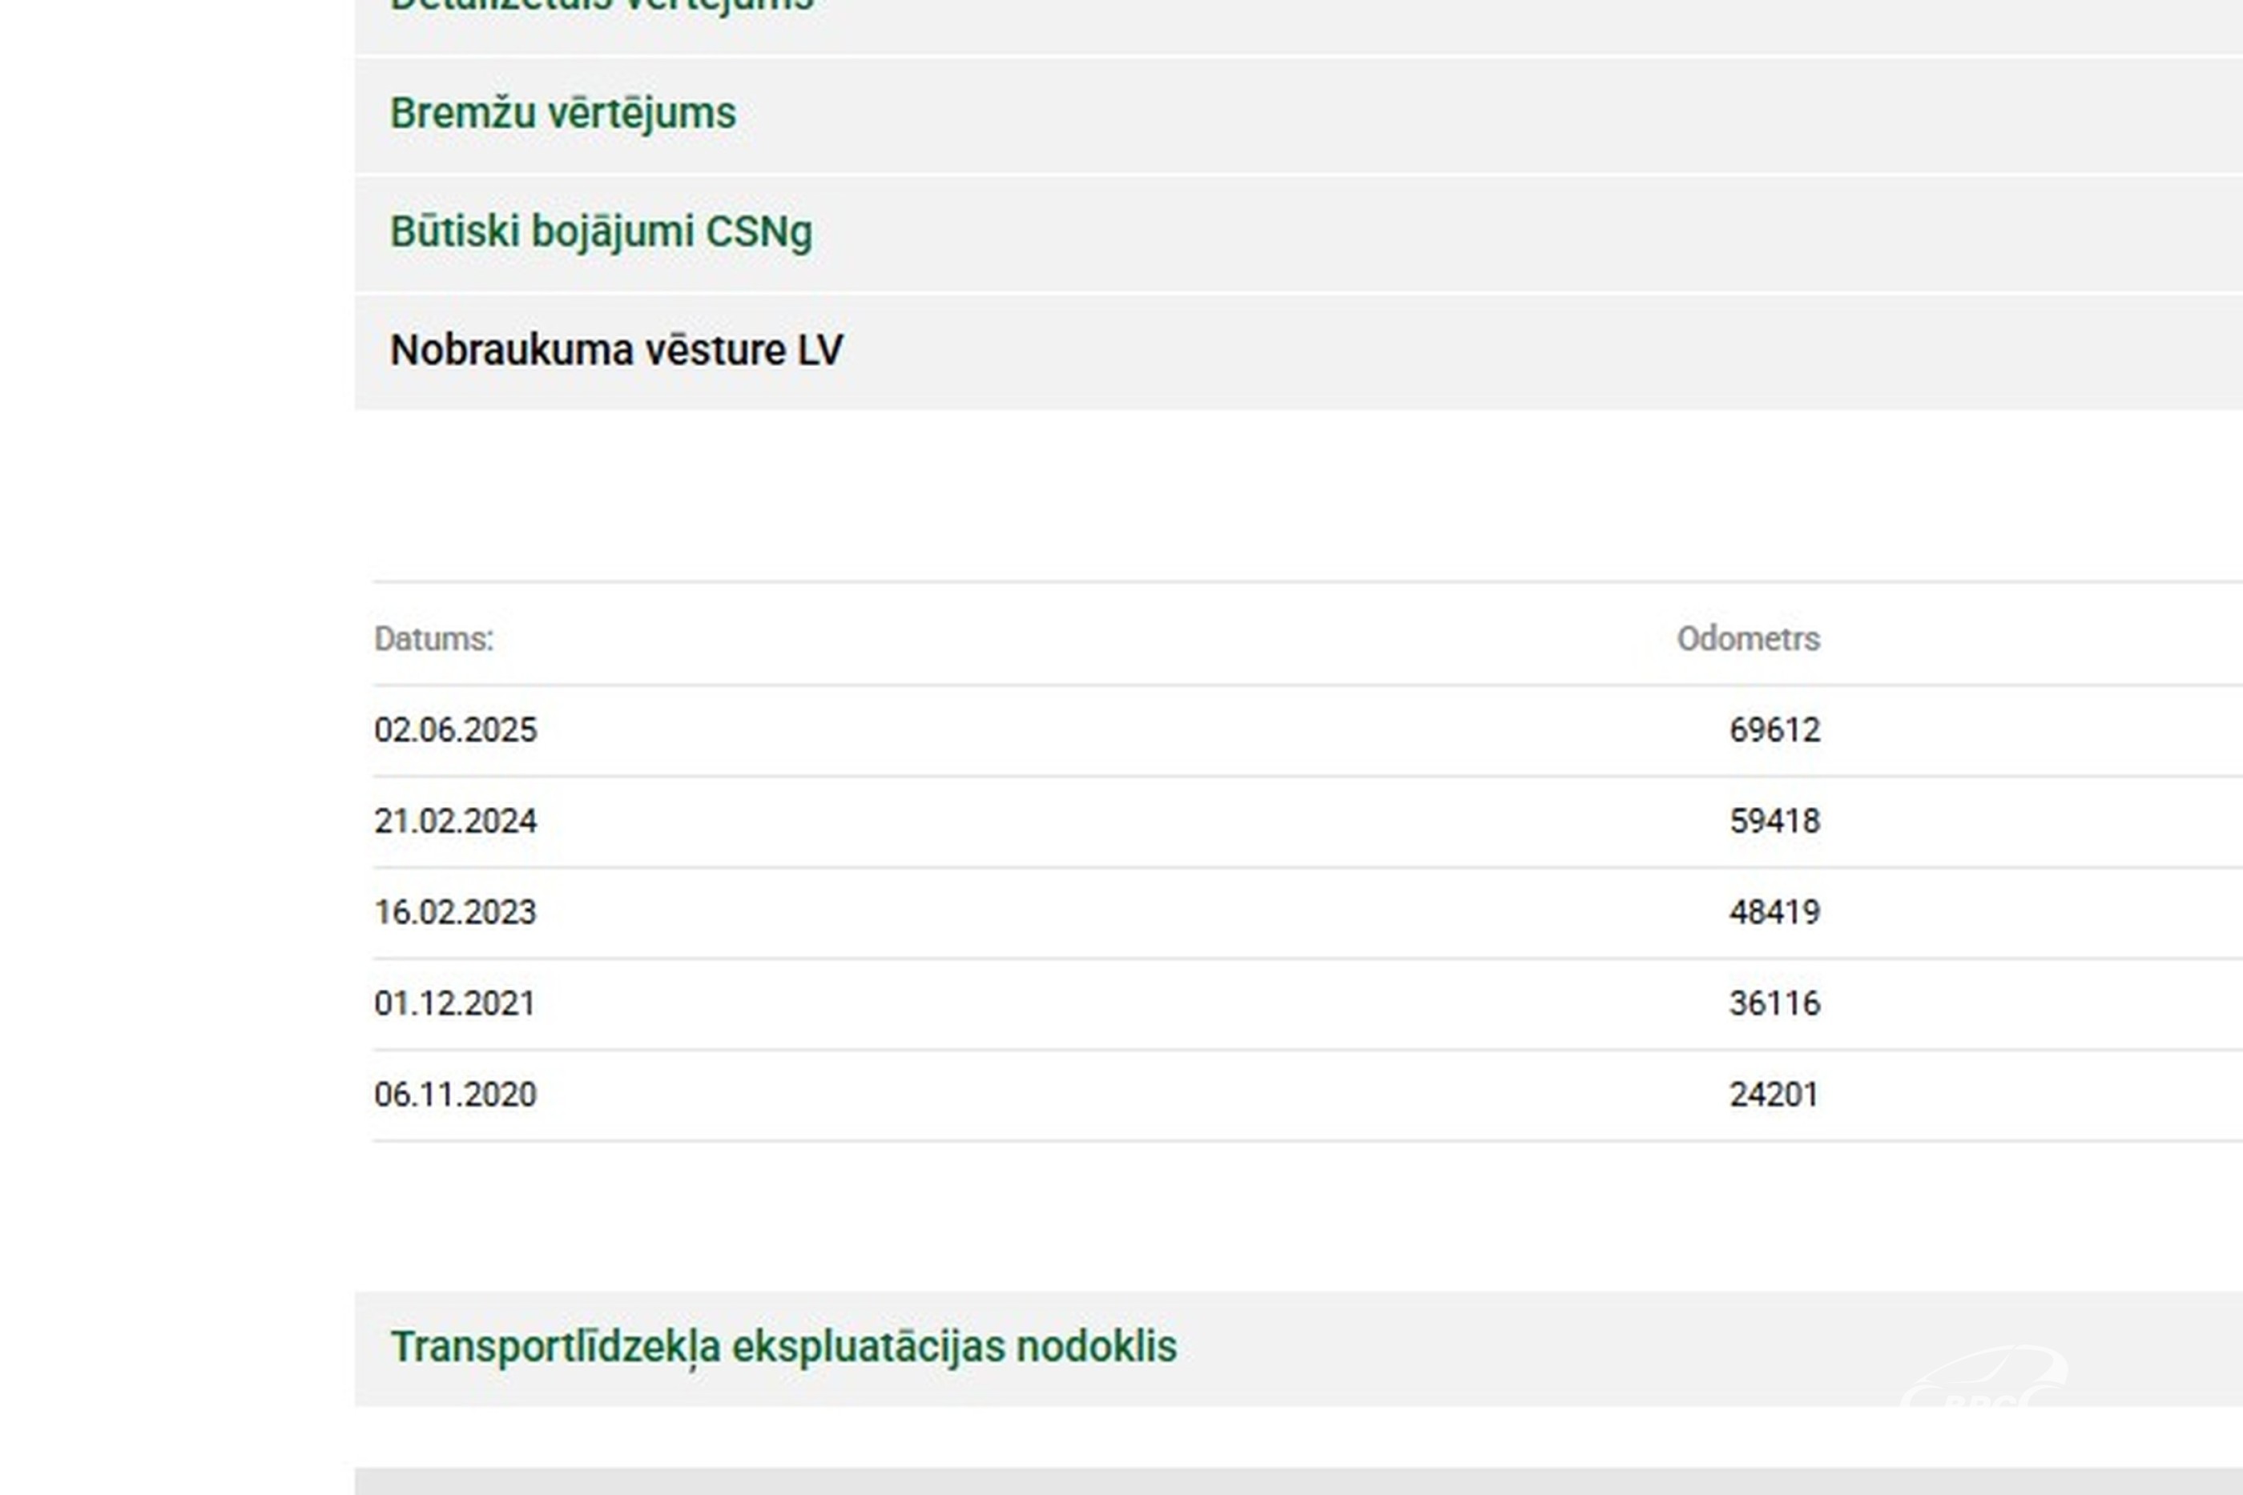The image size is (2243, 1495).
Task: Collapse the Nobraukuma vēsture LV section
Action: coord(616,350)
